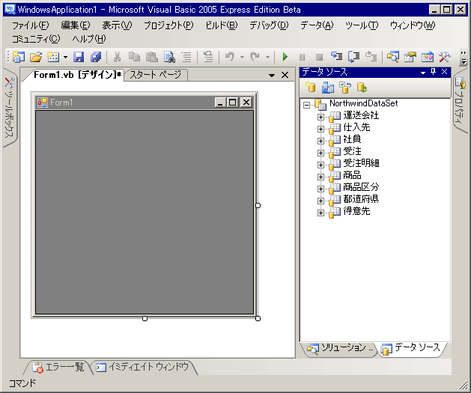
Task: Open the 編集(E) menu
Action: tap(76, 25)
